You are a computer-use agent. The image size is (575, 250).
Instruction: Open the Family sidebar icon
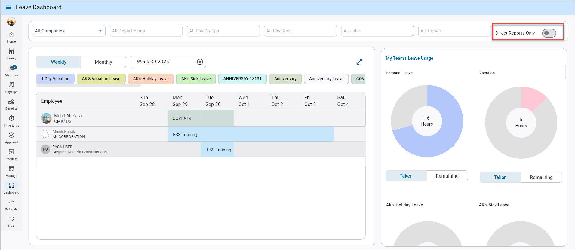tap(11, 54)
